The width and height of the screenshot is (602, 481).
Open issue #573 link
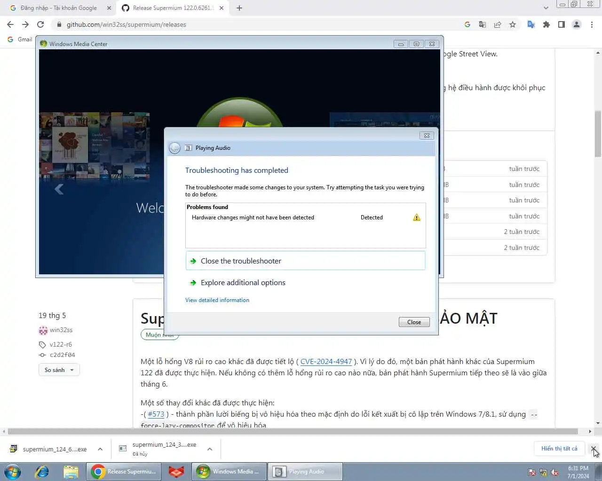coord(156,414)
